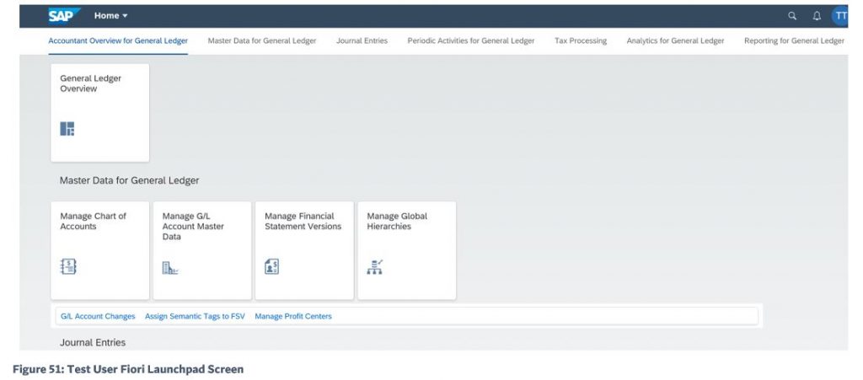Open the search magnifier icon
863x380 pixels.
coord(792,16)
